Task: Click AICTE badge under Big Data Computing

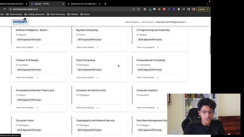Action: (90, 40)
